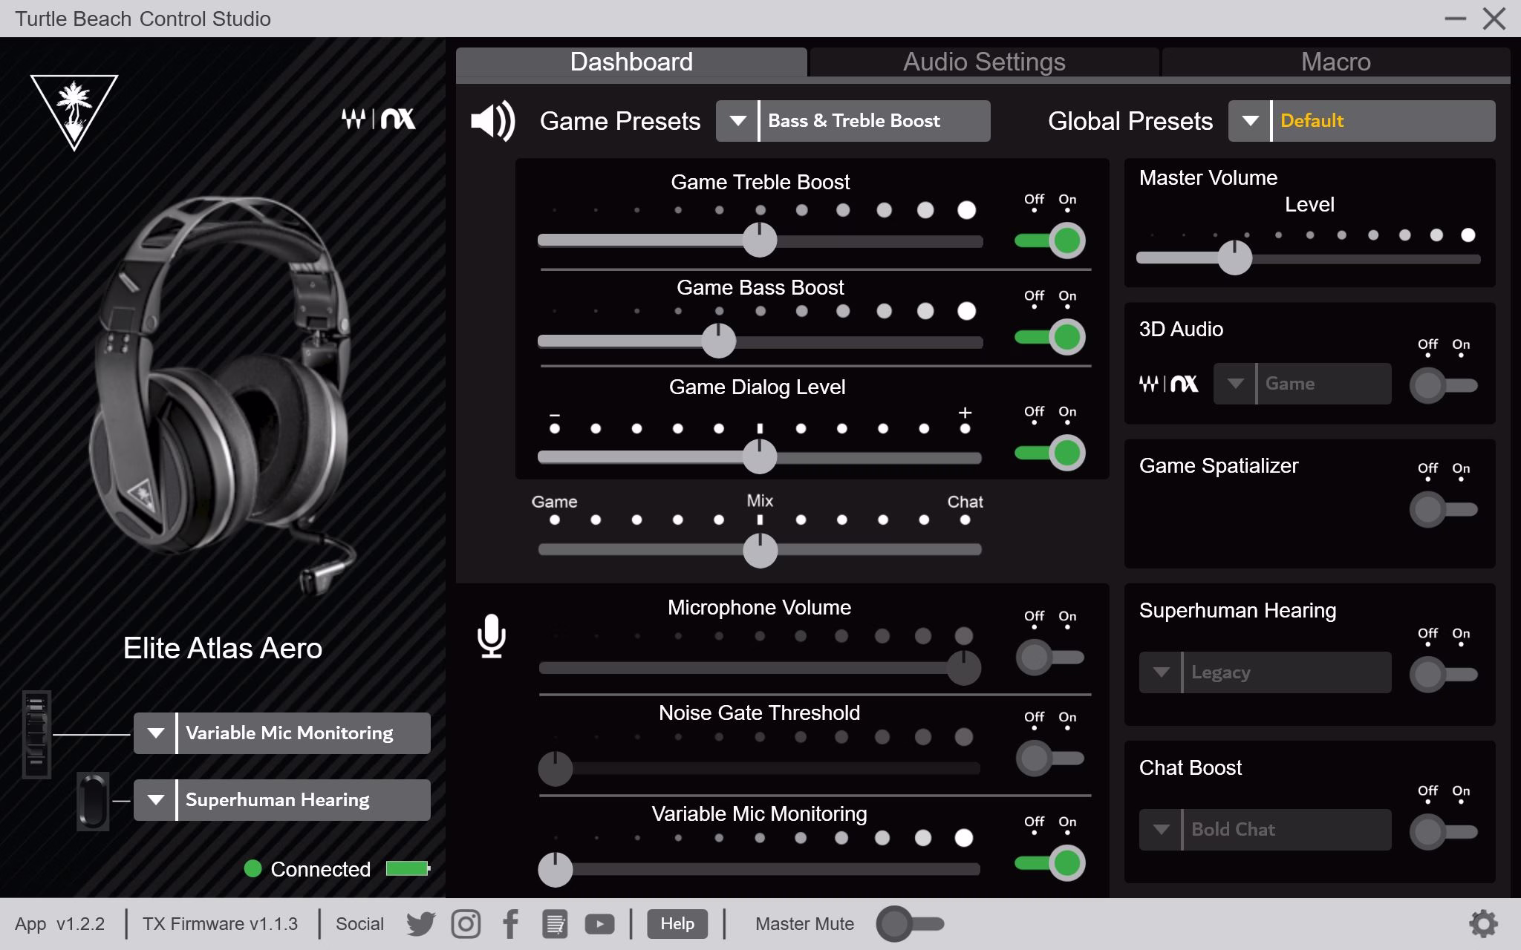Click the Chat end label of mix slider
Screen dimensions: 1521x950
pos(965,502)
